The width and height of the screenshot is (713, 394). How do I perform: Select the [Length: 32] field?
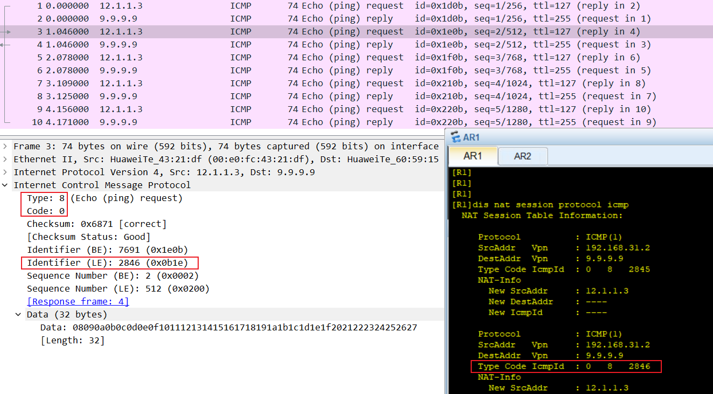tap(73, 340)
